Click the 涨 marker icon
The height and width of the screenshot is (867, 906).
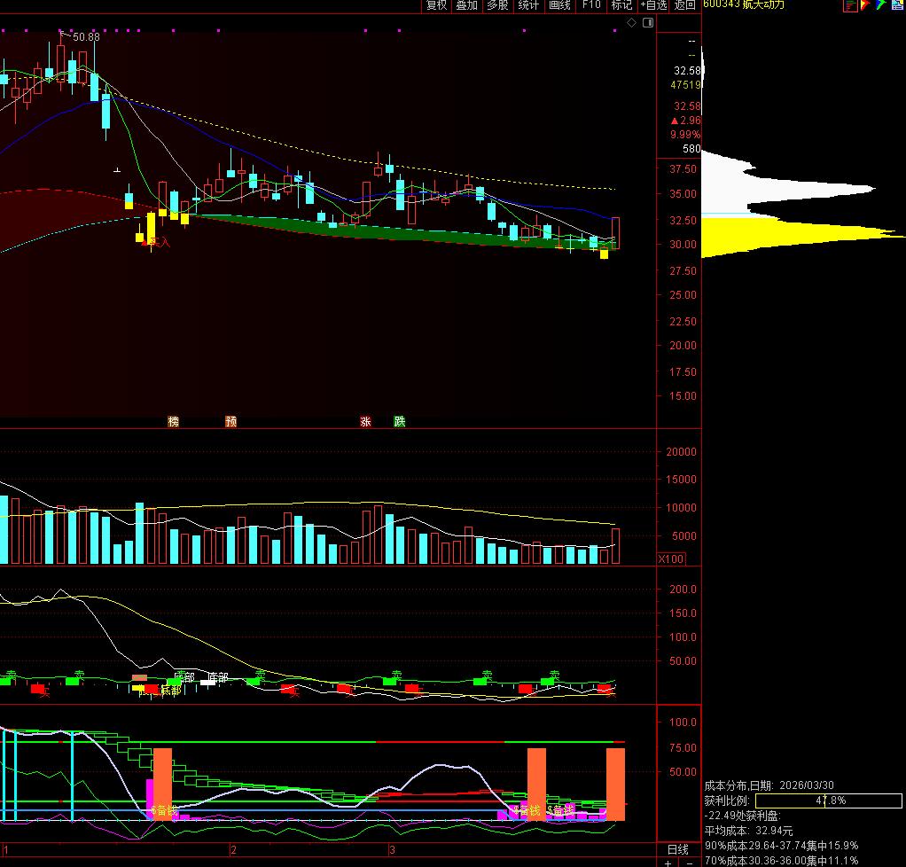(365, 421)
